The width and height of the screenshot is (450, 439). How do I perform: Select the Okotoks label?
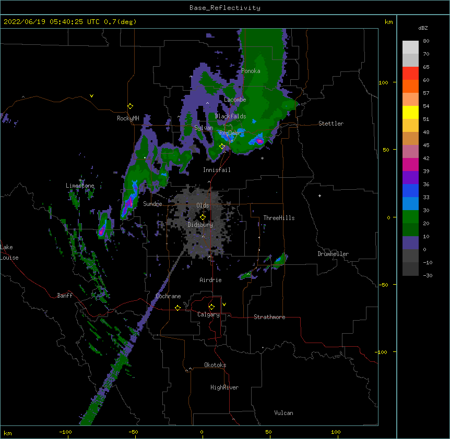click(x=215, y=365)
